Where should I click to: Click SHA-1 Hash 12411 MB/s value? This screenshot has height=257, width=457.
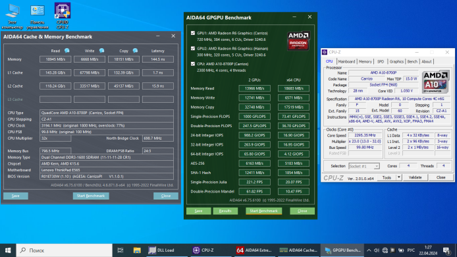[254, 173]
